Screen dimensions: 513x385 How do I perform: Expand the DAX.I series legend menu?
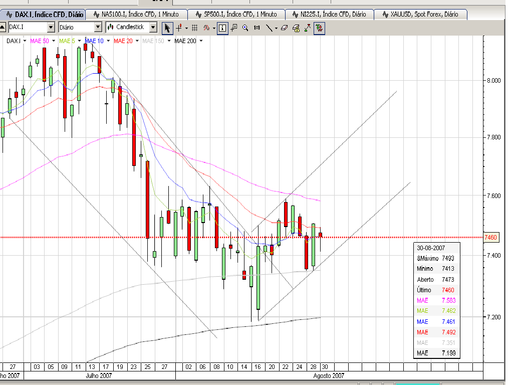click(x=25, y=41)
